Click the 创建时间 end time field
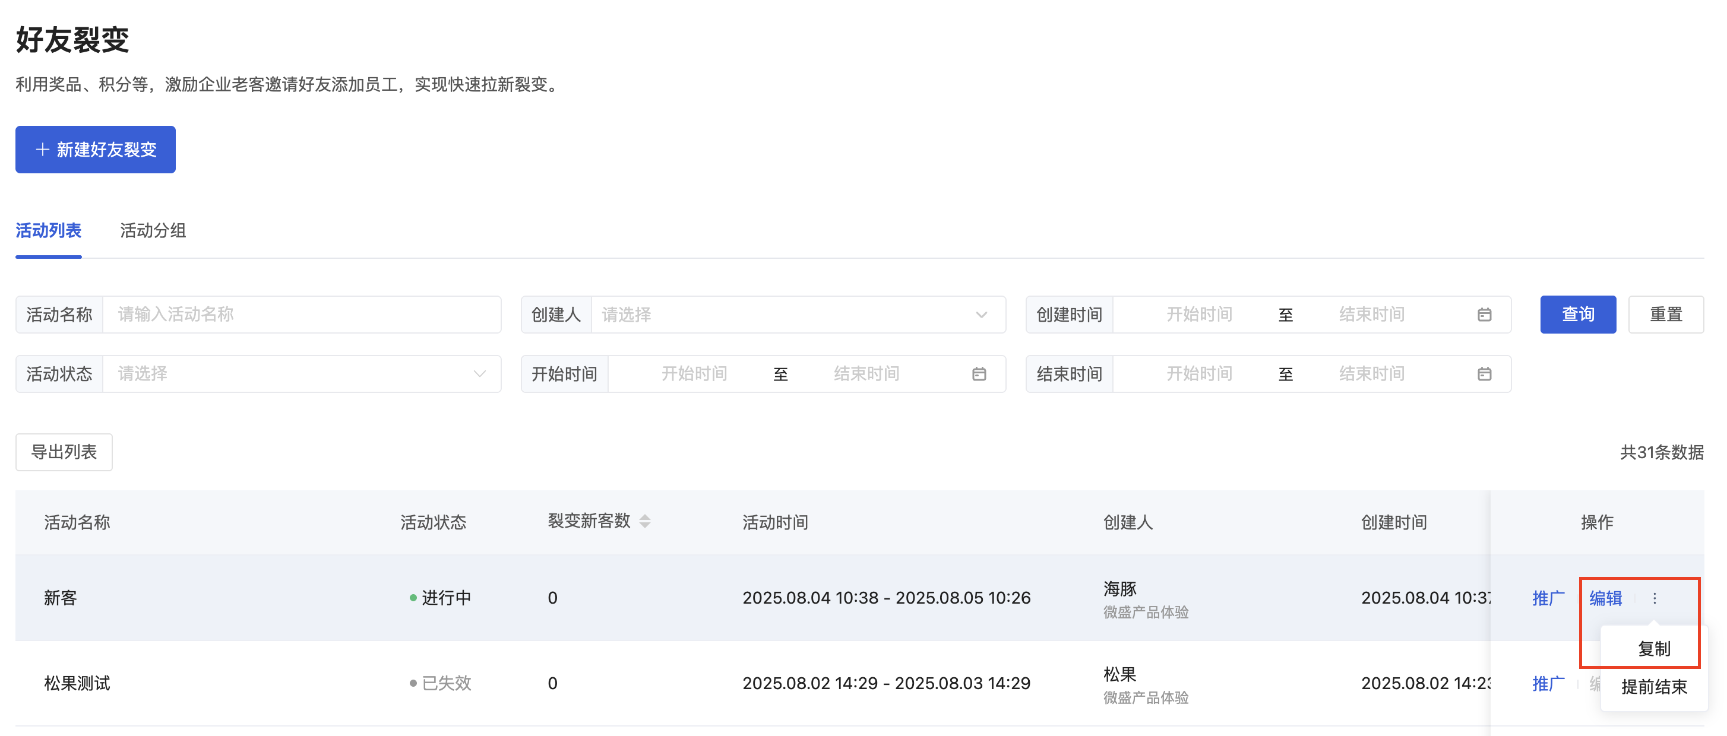 pos(1372,315)
